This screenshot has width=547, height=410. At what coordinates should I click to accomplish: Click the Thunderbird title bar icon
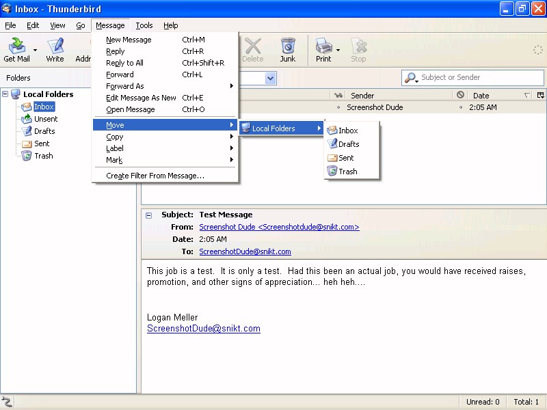[x=7, y=8]
